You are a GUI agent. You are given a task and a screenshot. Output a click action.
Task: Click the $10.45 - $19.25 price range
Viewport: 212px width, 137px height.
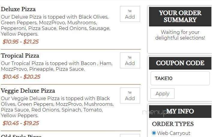(x=20, y=123)
